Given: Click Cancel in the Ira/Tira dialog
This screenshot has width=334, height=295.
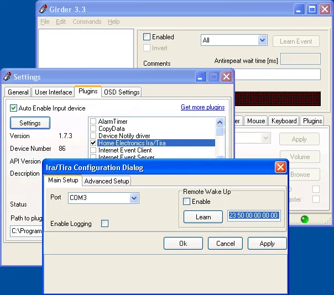Looking at the screenshot, I should (225, 243).
